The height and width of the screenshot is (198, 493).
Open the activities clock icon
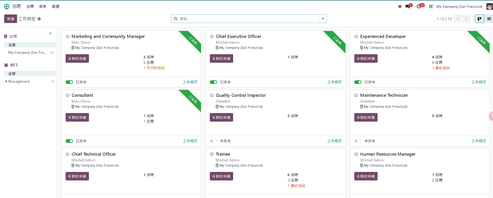tap(419, 6)
